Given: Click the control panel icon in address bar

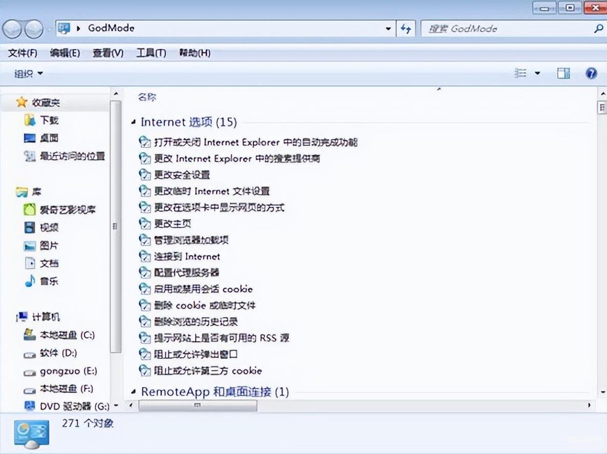Looking at the screenshot, I should tap(64, 28).
